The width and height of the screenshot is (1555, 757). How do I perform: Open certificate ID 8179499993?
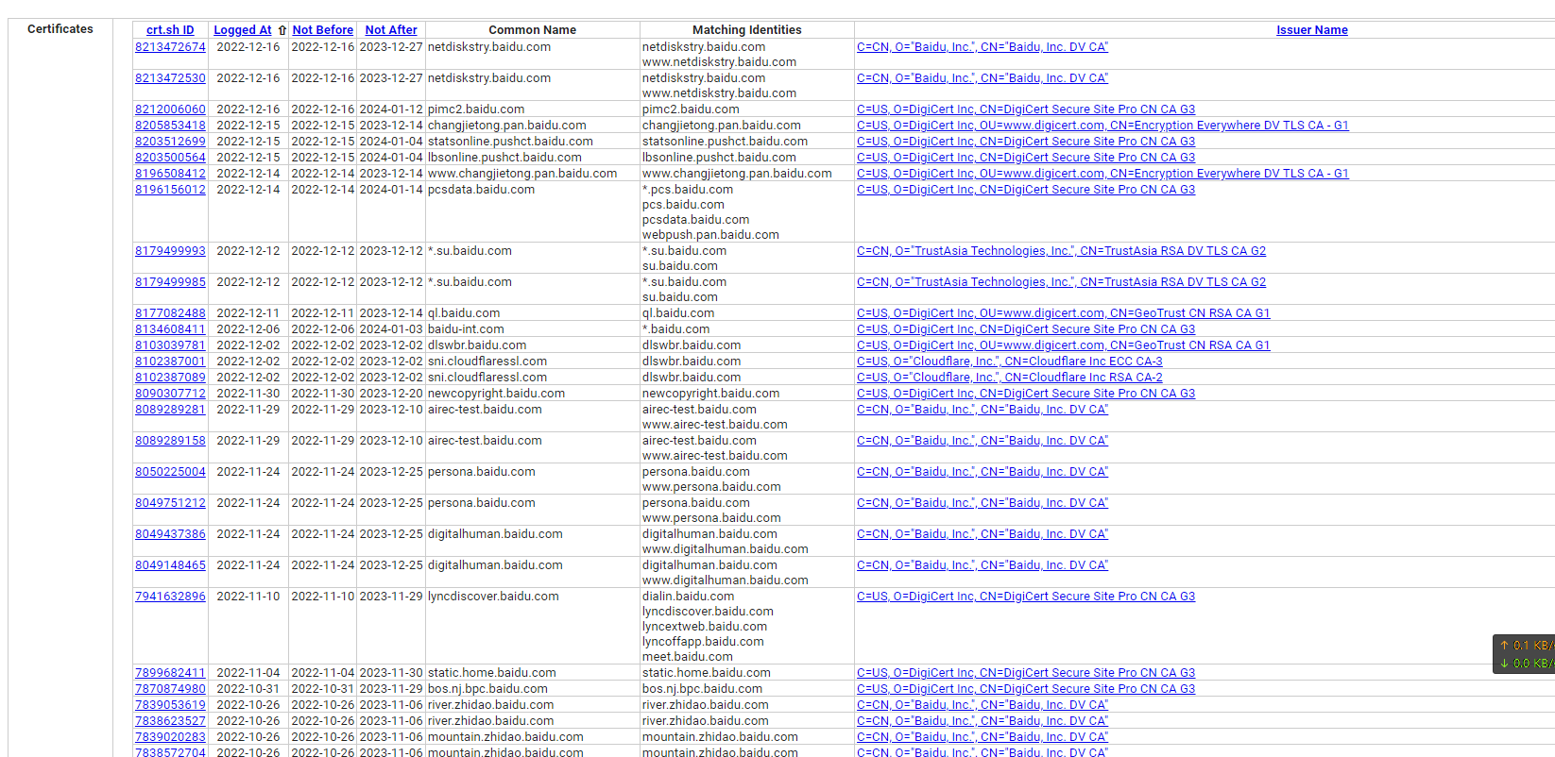click(170, 251)
